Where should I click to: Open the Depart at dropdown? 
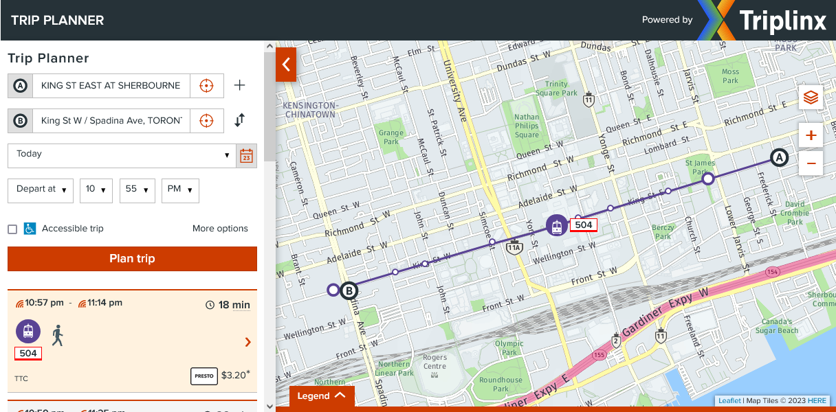(41, 190)
